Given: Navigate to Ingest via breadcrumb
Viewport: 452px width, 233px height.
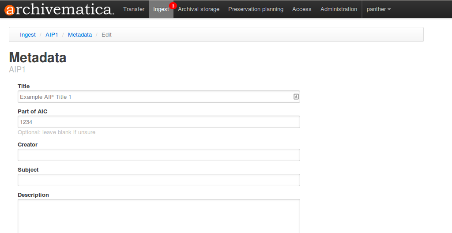Looking at the screenshot, I should click(28, 34).
